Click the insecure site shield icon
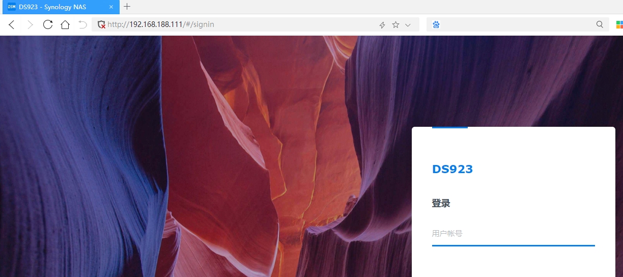623x277 pixels. [x=101, y=24]
